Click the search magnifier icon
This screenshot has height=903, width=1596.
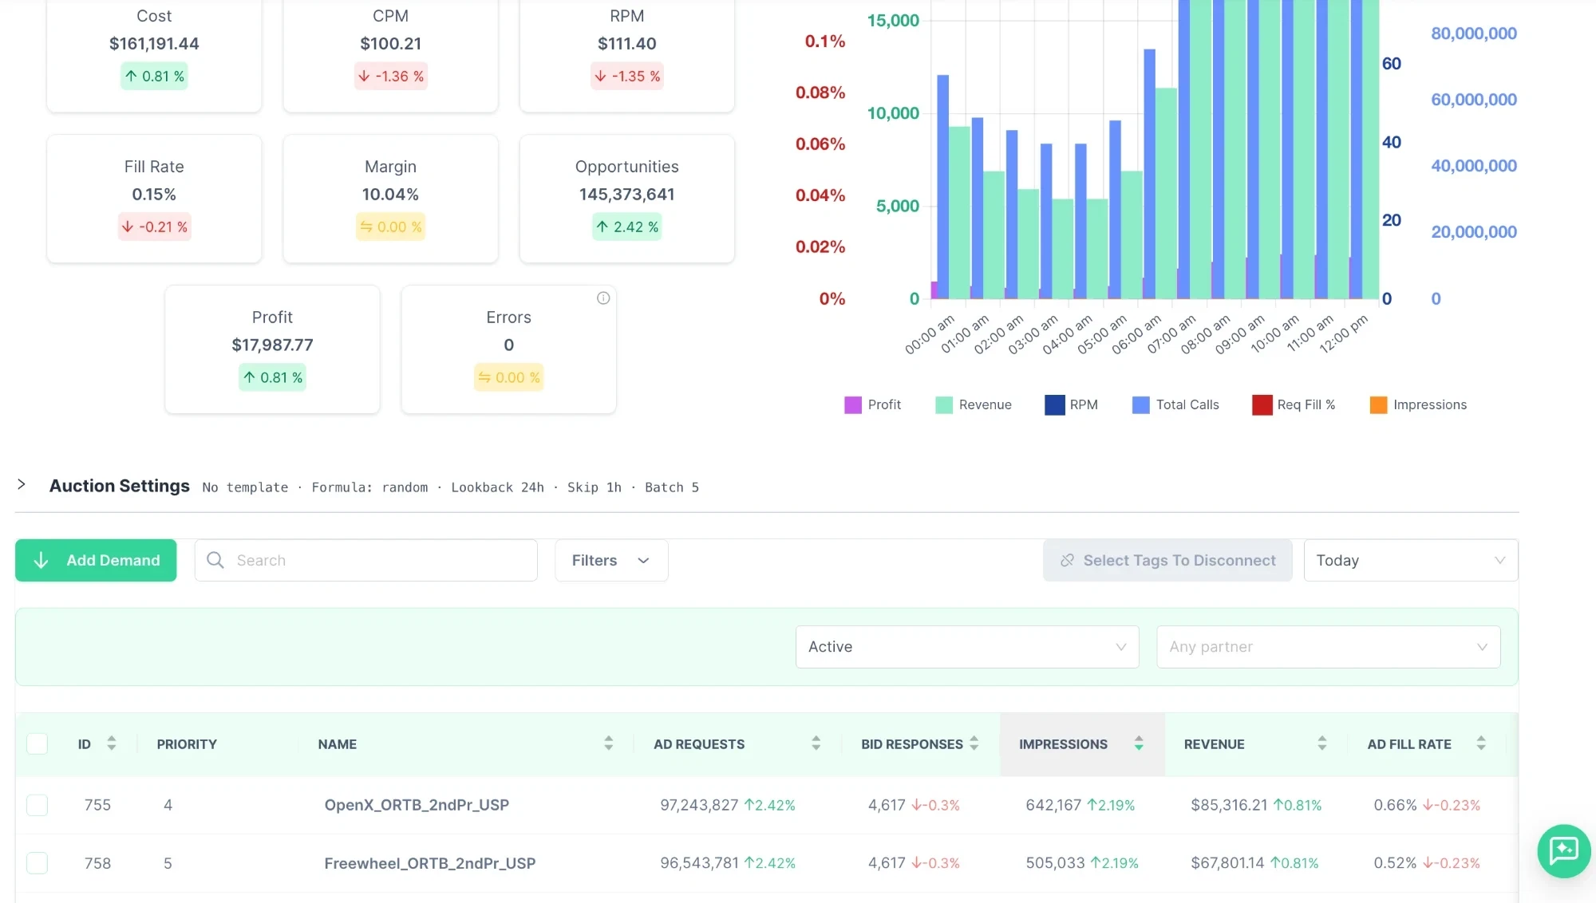click(215, 560)
